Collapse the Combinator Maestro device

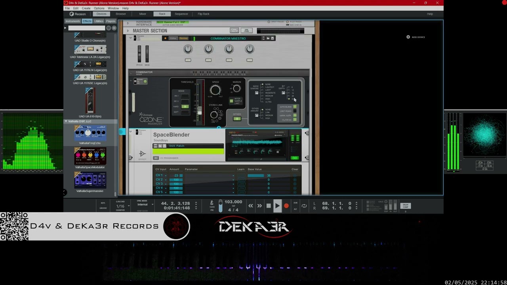(131, 38)
